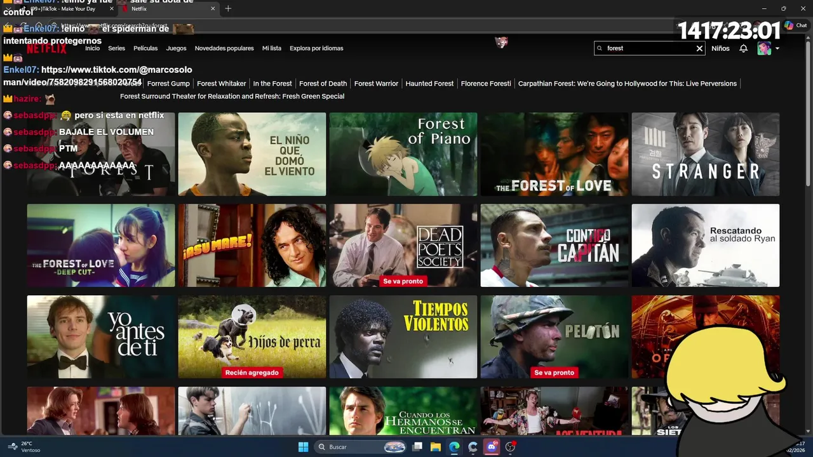Image resolution: width=813 pixels, height=457 pixels.
Task: Close the TikTok browser tab
Action: [x=112, y=9]
